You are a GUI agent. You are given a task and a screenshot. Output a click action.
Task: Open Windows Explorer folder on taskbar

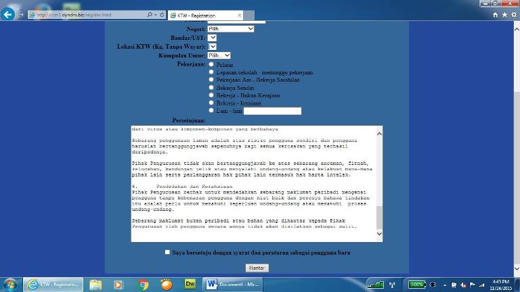95,285
